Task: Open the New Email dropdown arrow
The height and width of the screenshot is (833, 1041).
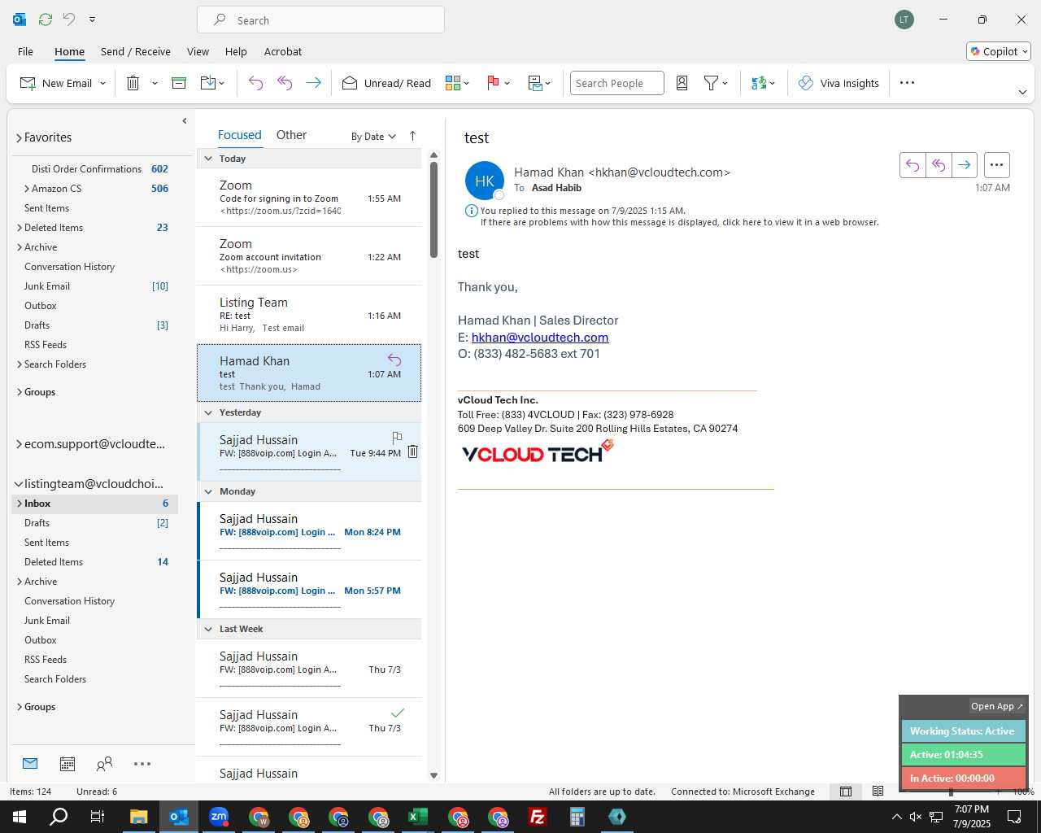Action: pyautogui.click(x=102, y=83)
